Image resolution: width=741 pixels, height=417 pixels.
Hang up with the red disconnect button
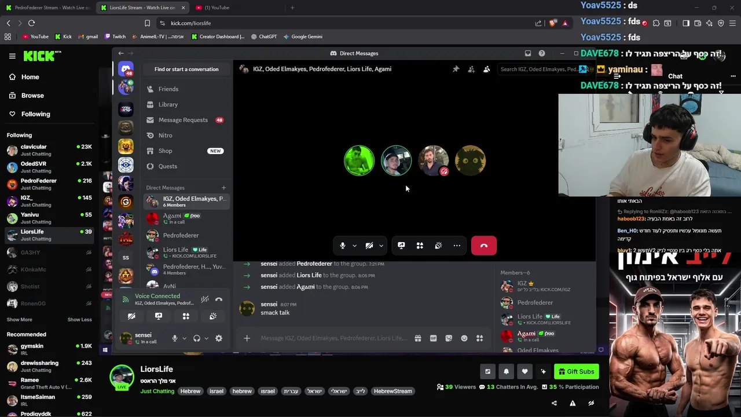click(484, 246)
